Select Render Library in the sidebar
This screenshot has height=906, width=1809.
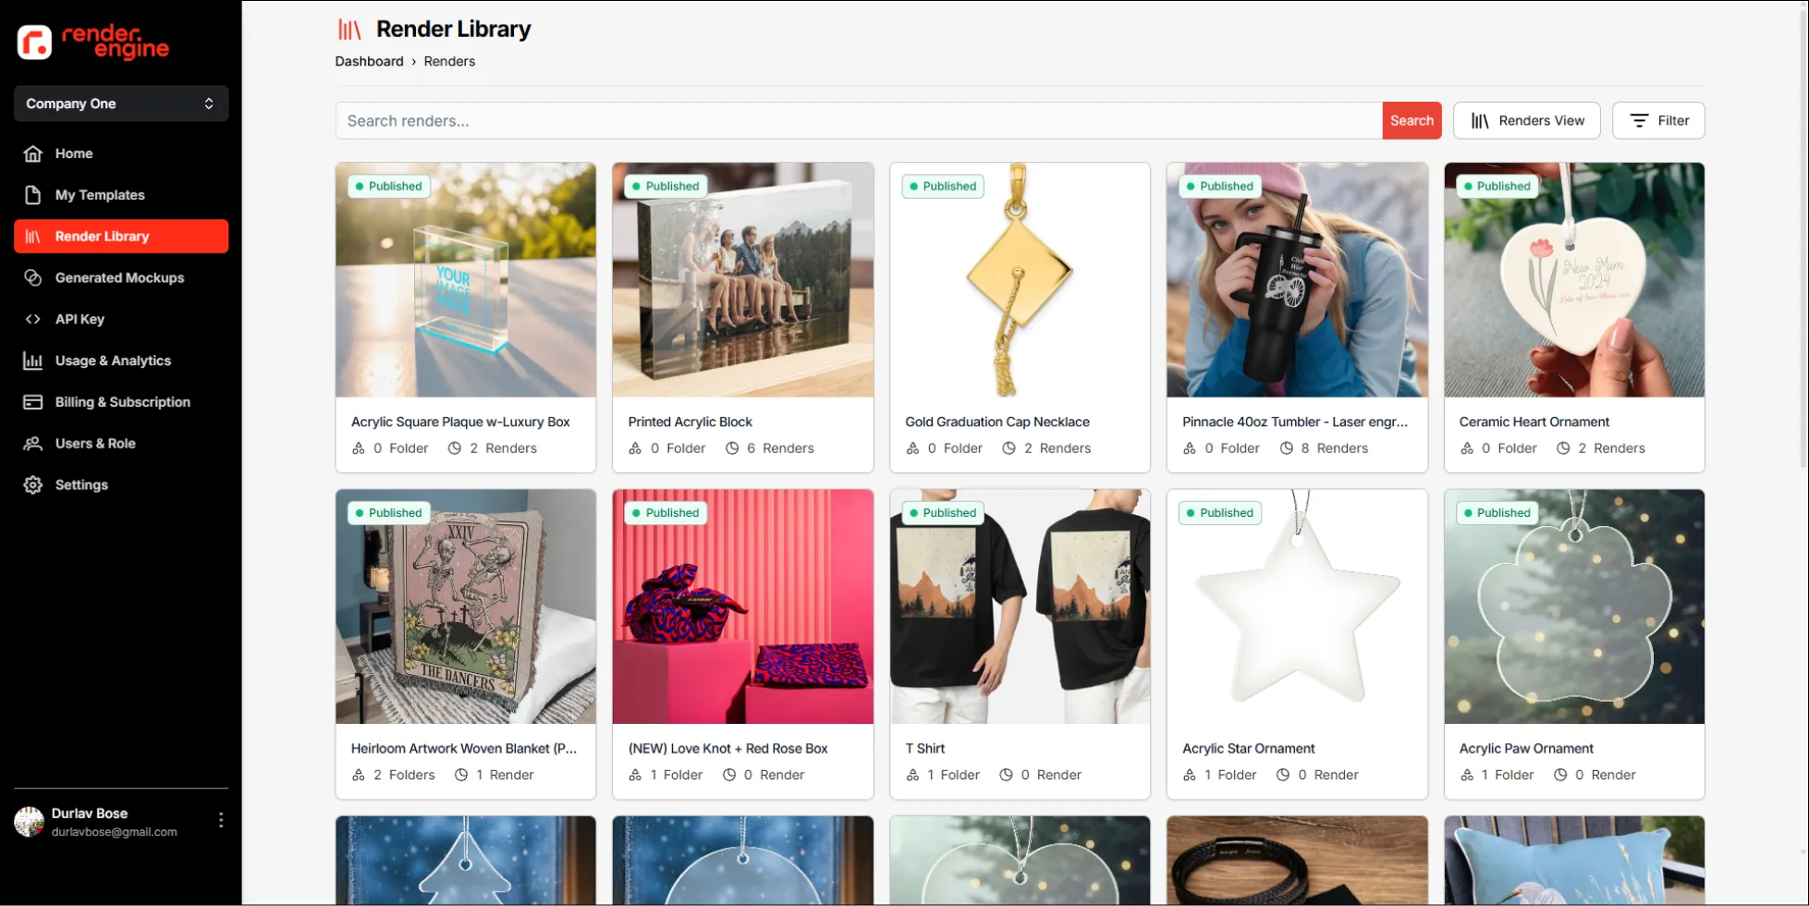tap(121, 237)
